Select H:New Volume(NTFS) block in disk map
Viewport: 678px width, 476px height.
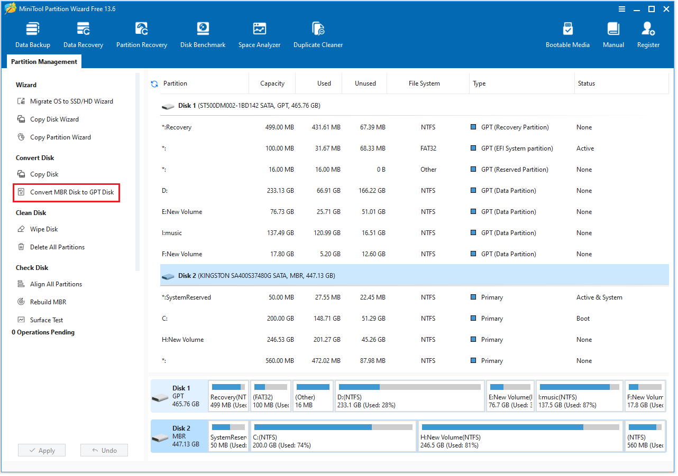pyautogui.click(x=520, y=436)
